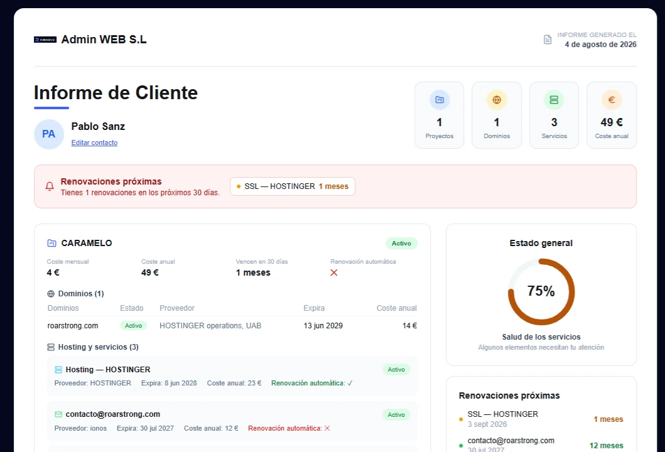Click the SSL — HOSTINGER 1 meses chip
Screen dimensions: 665x452
[293, 186]
